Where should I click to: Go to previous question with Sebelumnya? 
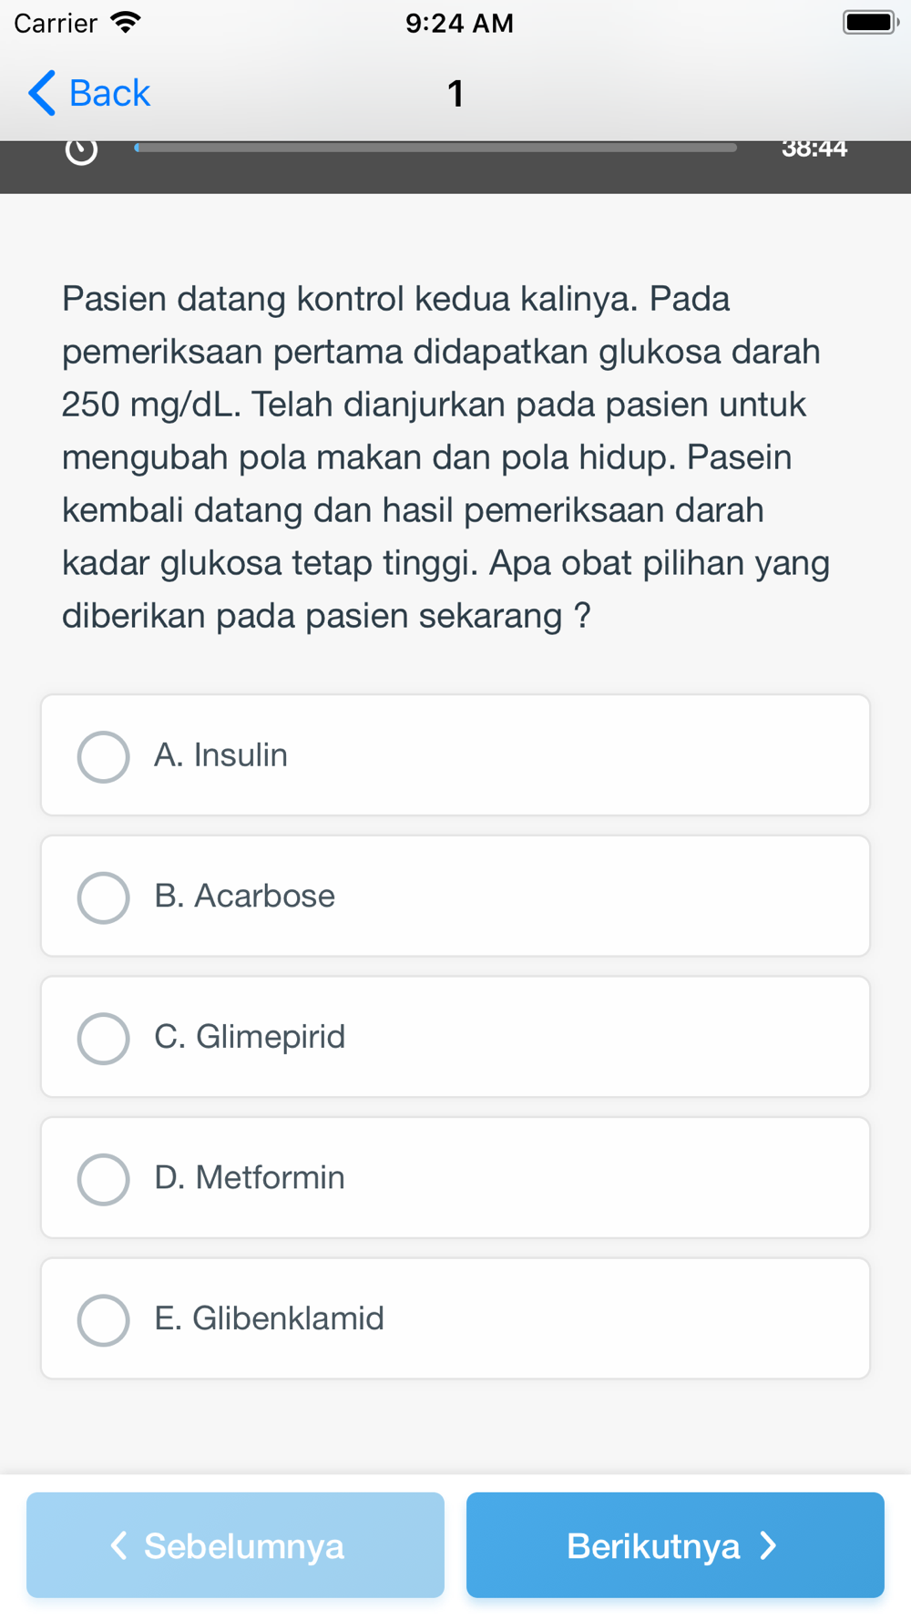click(x=235, y=1545)
